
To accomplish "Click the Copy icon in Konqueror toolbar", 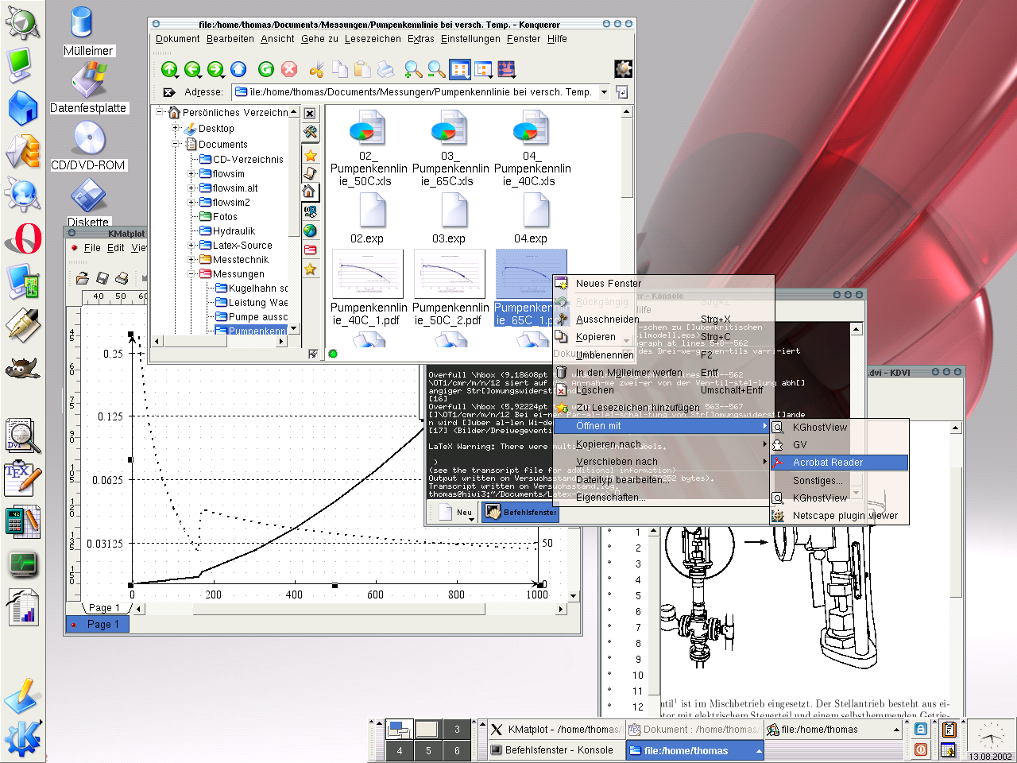I will pos(340,70).
